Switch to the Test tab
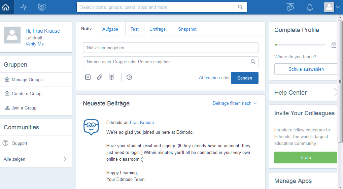 tap(135, 29)
